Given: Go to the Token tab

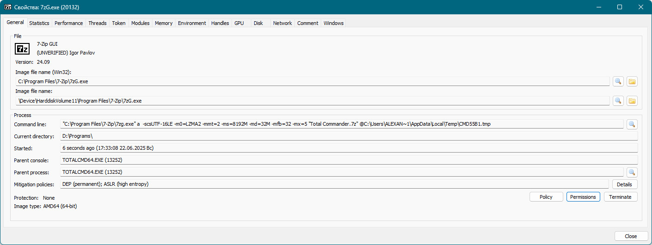Looking at the screenshot, I should [x=119, y=23].
